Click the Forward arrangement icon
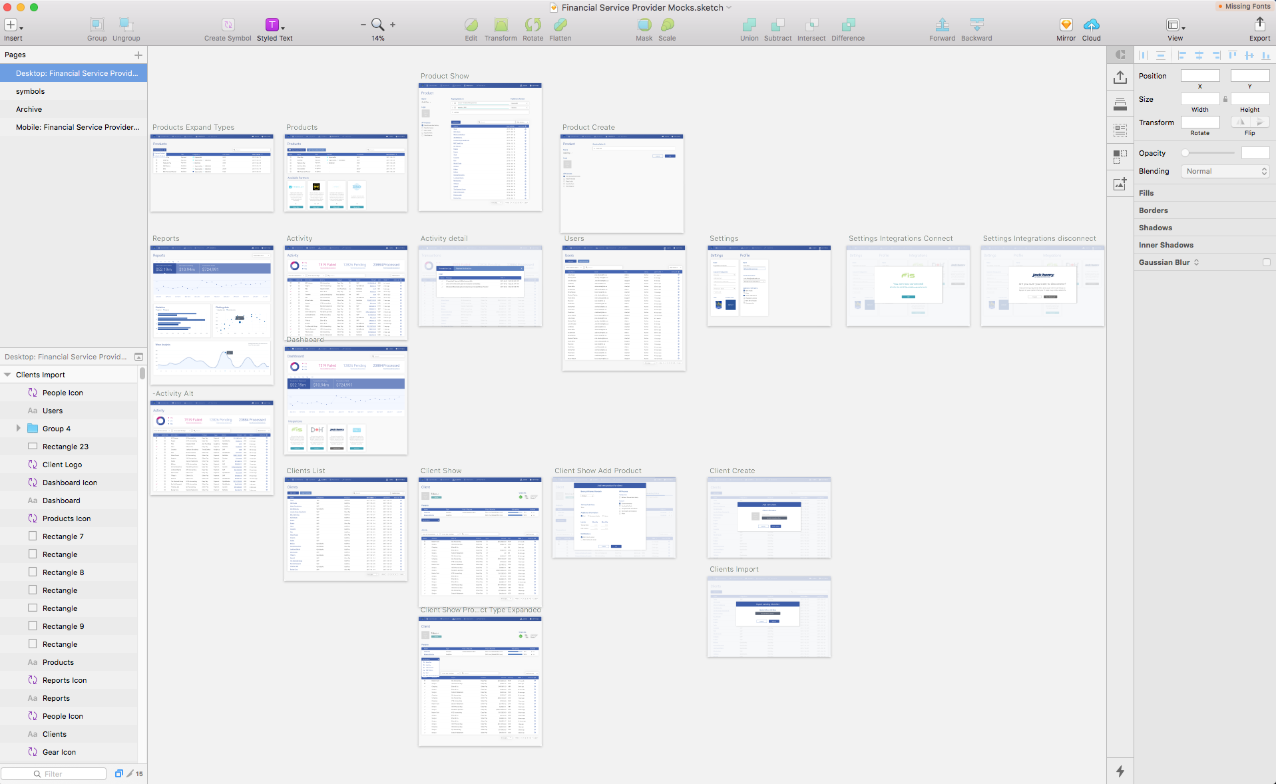1276x784 pixels. click(x=943, y=25)
